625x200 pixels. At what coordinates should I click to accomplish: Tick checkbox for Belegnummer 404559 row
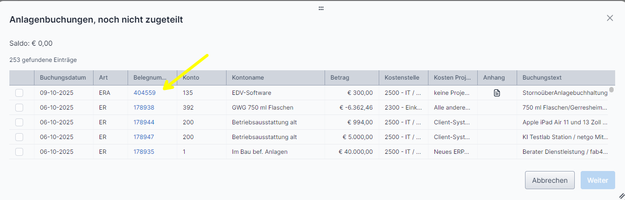[x=19, y=93]
